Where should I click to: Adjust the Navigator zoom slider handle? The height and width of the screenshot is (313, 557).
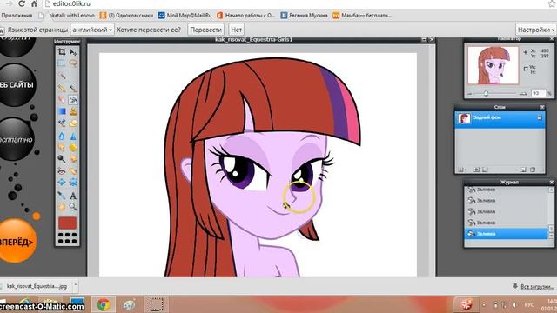486,93
